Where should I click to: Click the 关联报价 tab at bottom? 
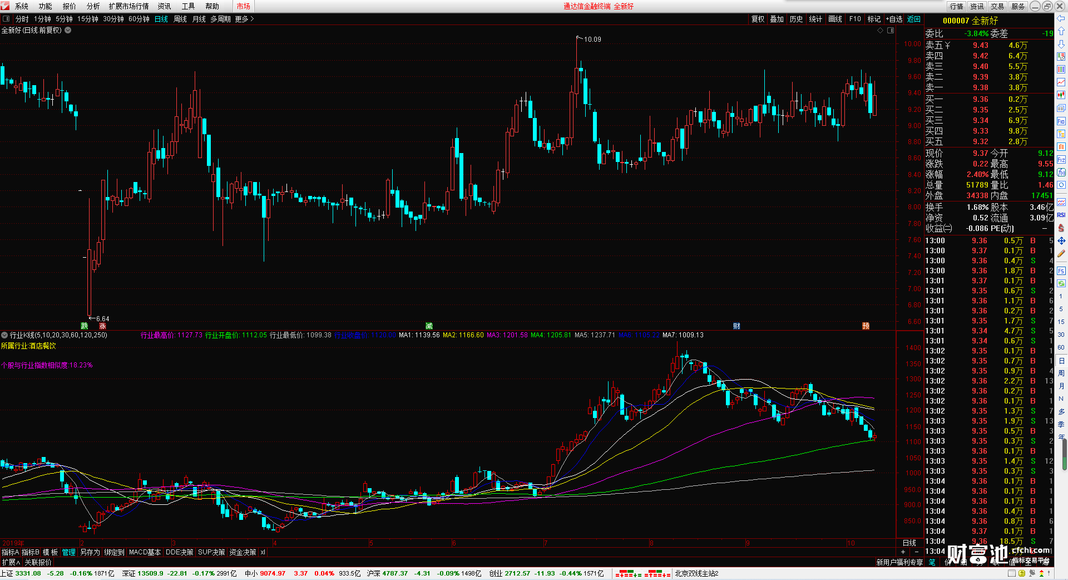[x=38, y=562]
